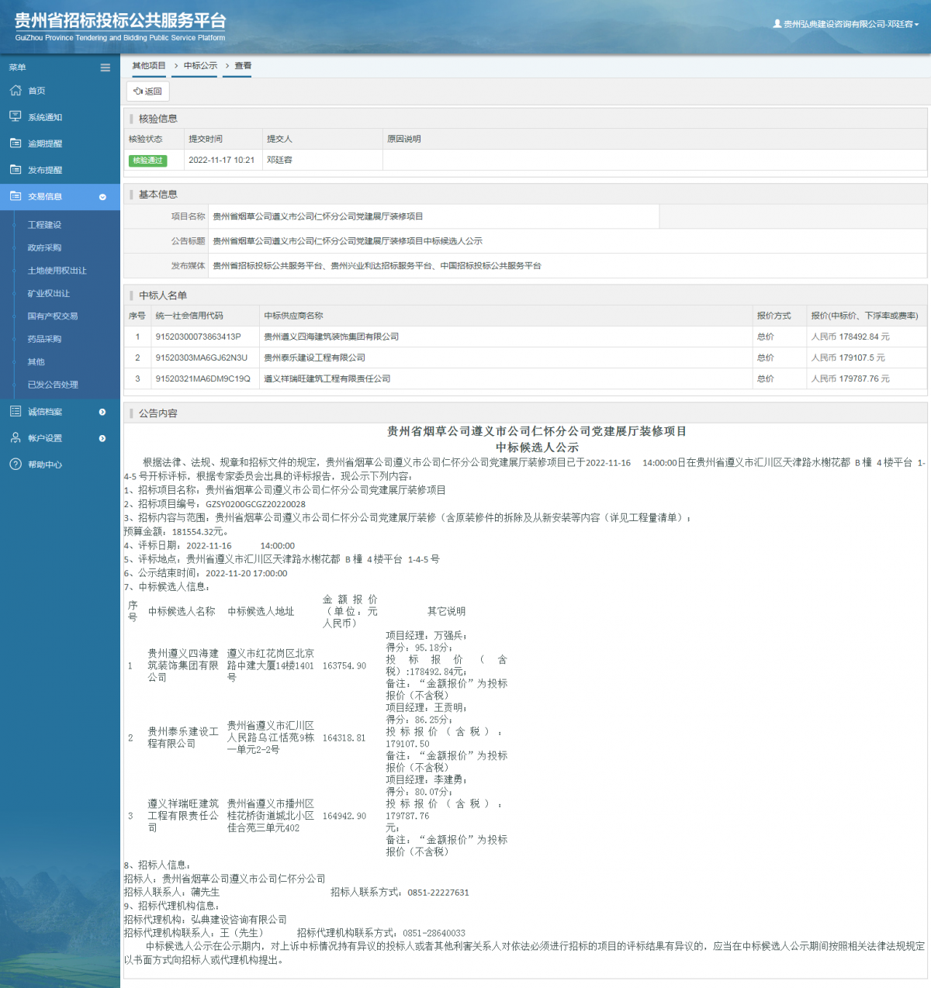Select 政府采购 submenu item
The height and width of the screenshot is (988, 931).
[x=44, y=247]
